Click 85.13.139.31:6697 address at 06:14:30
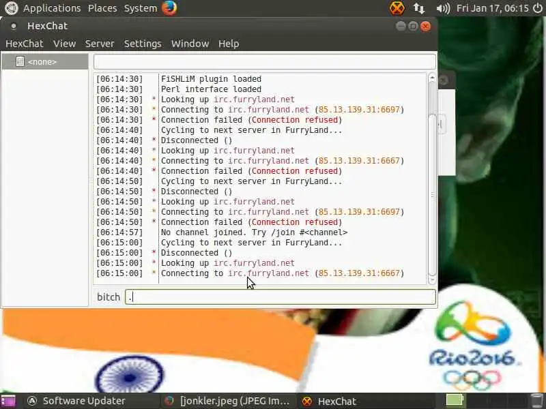This screenshot has height=409, width=546. point(359,110)
